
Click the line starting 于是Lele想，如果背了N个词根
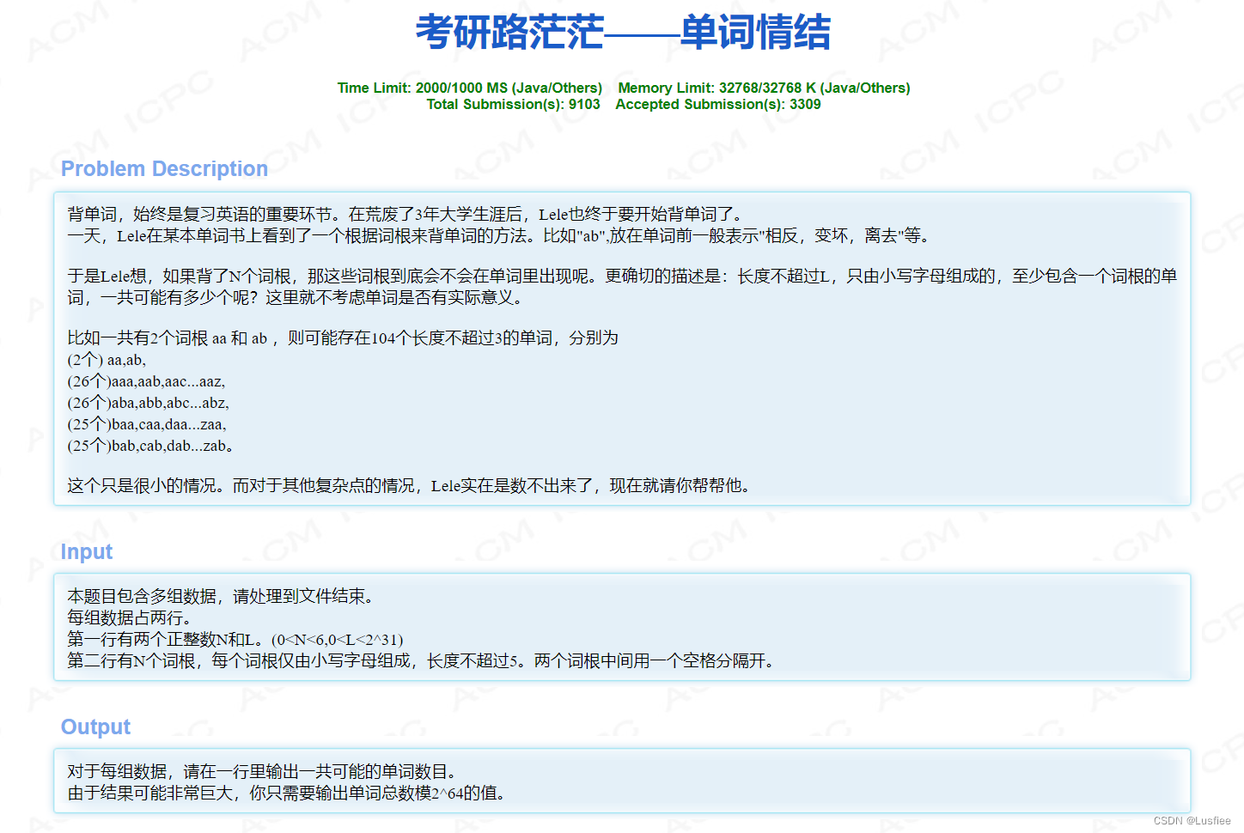coord(622,276)
